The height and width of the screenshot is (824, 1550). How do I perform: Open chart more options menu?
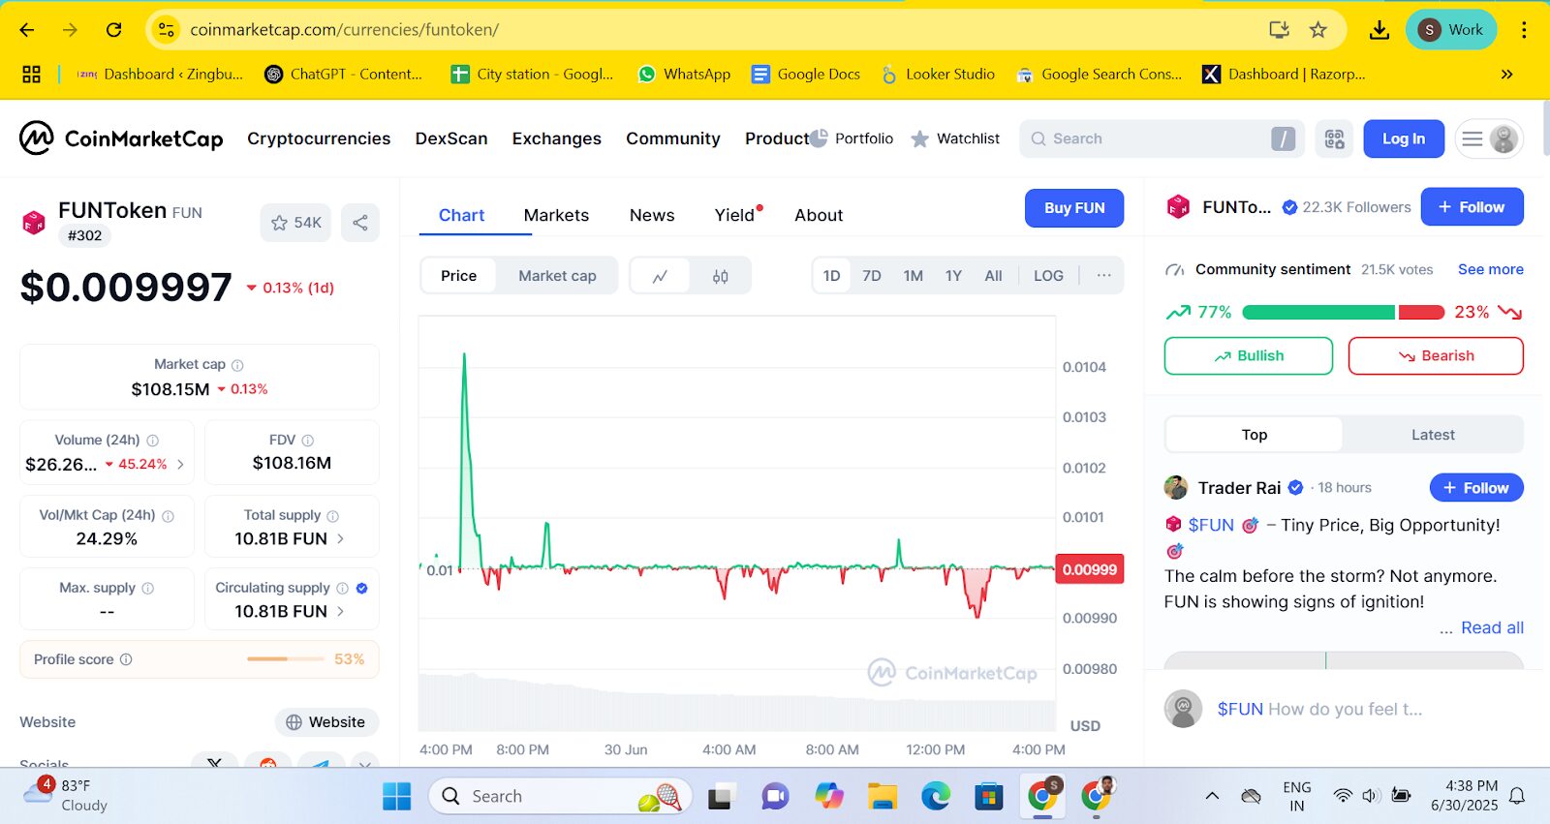(1103, 276)
